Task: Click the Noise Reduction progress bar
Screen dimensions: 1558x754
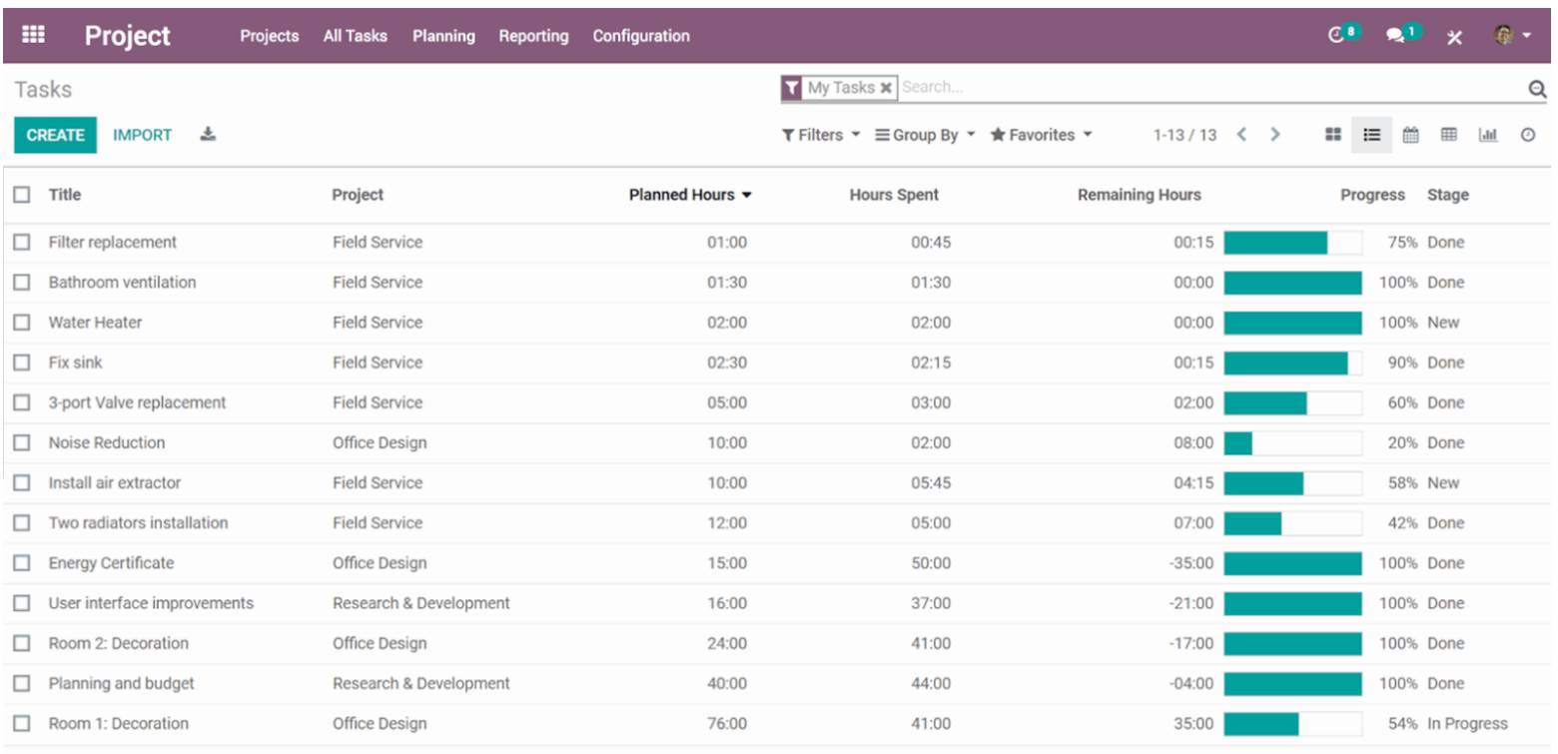Action: (x=1293, y=442)
